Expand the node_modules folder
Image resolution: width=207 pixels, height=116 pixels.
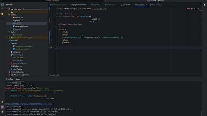pos(9,38)
